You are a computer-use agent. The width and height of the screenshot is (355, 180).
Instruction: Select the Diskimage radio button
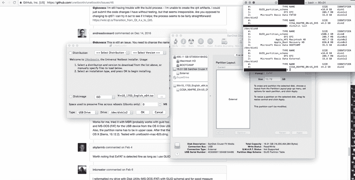70,96
